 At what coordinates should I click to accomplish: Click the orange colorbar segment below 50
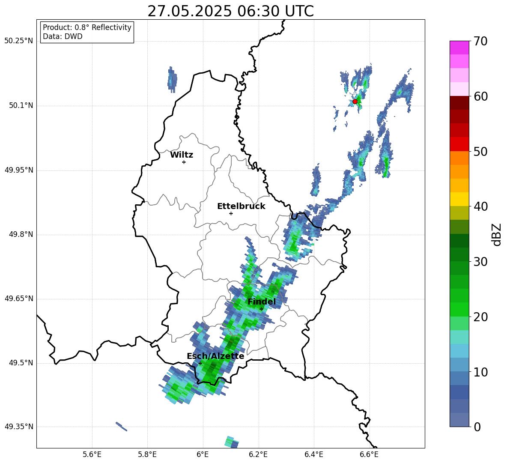coord(459,158)
